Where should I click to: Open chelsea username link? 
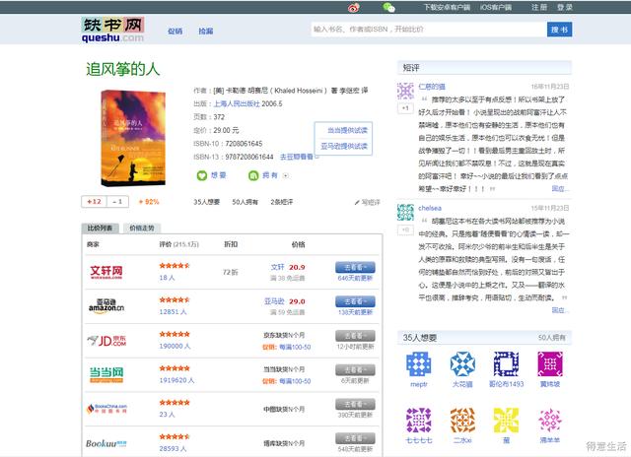tap(430, 208)
